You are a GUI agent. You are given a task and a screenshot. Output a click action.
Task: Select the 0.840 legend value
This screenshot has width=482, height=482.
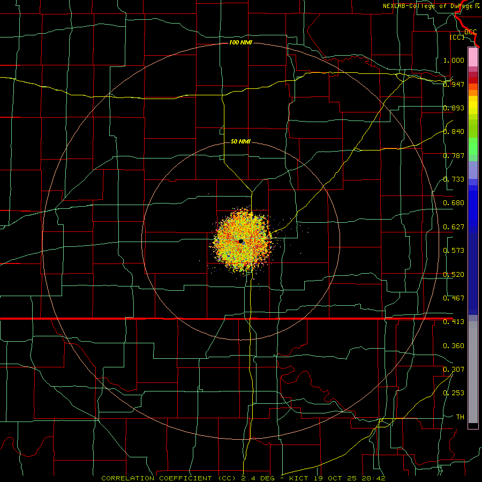[454, 132]
